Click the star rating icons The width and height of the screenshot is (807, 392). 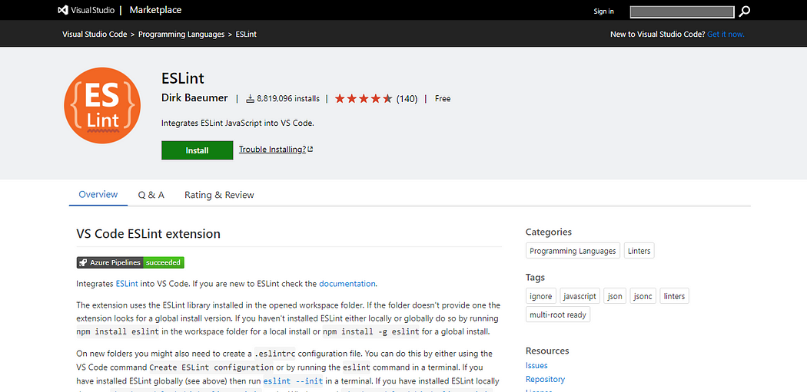[364, 99]
